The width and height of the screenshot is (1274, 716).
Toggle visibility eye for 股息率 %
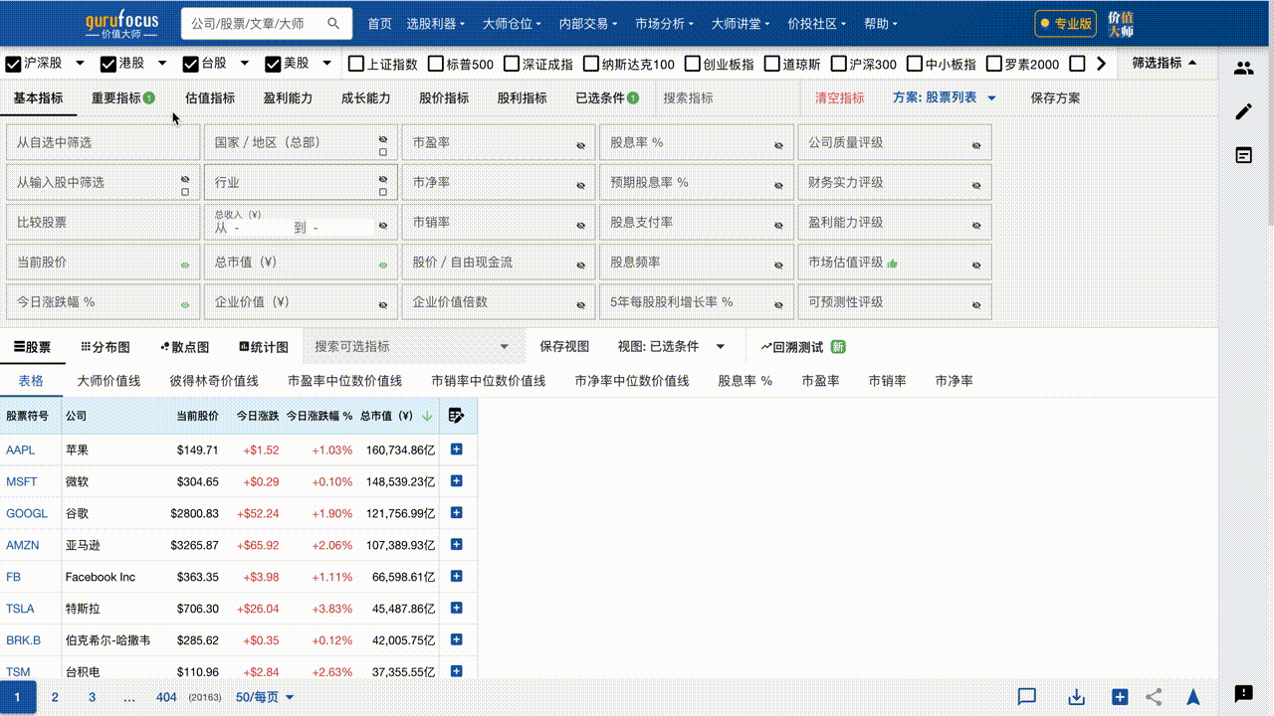tap(778, 145)
